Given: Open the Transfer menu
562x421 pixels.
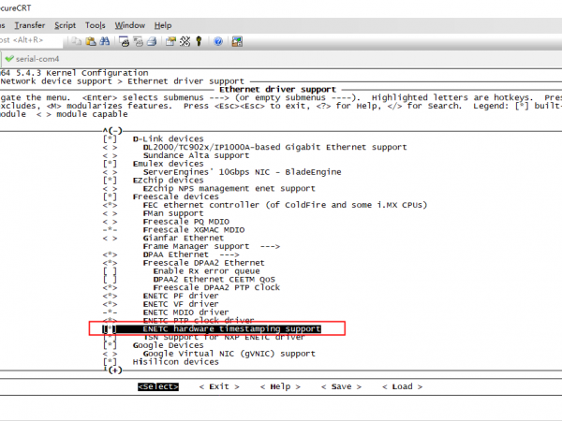Looking at the screenshot, I should (x=30, y=25).
